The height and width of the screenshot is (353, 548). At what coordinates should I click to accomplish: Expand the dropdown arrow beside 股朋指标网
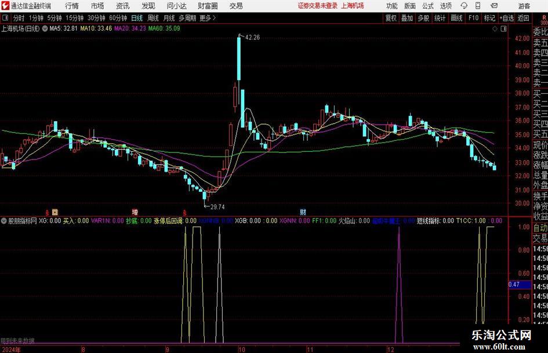(4, 221)
